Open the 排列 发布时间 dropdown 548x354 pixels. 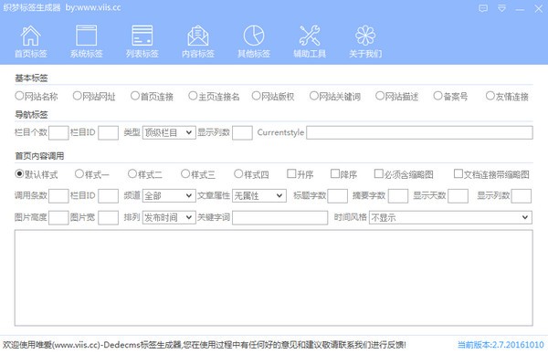169,217
